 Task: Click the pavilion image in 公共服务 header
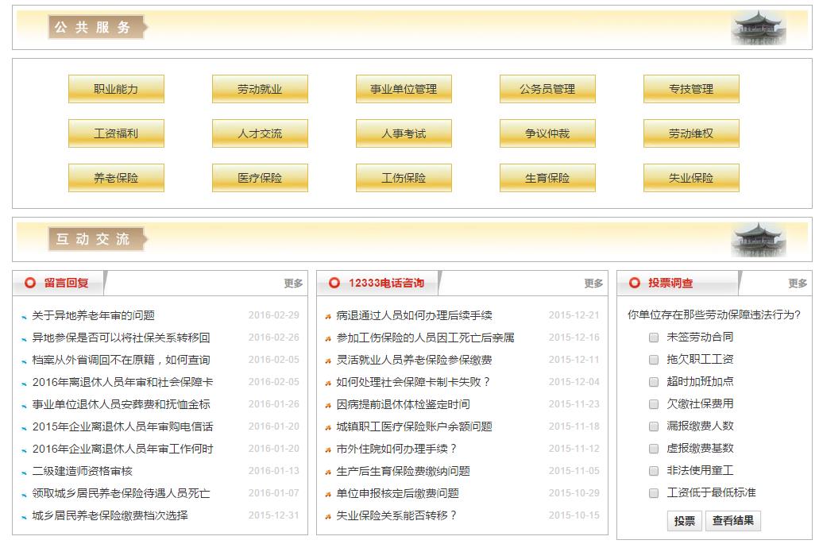[758, 28]
